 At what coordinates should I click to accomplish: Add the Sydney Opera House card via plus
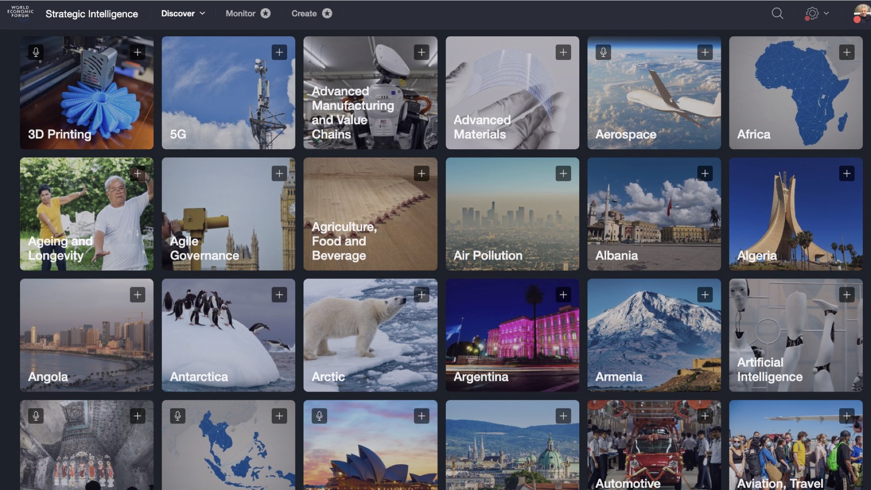point(421,416)
